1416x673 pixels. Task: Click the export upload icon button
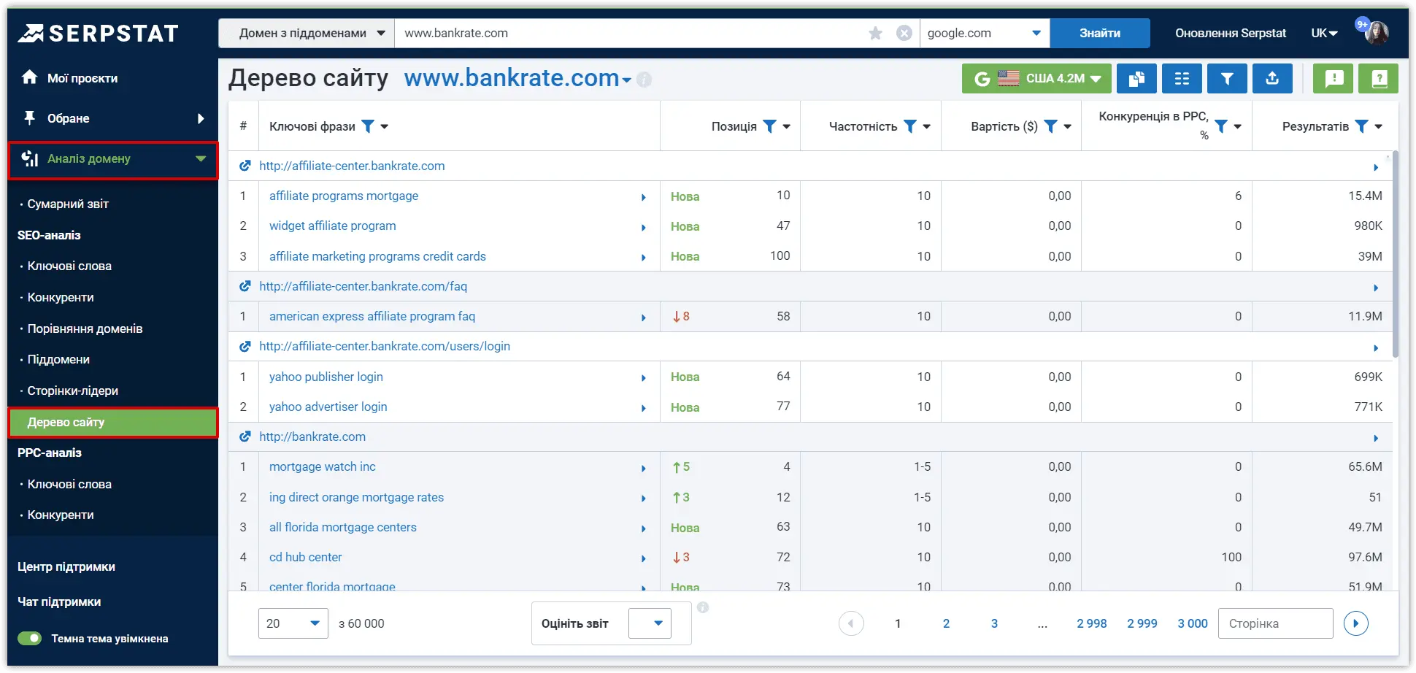pyautogui.click(x=1272, y=78)
